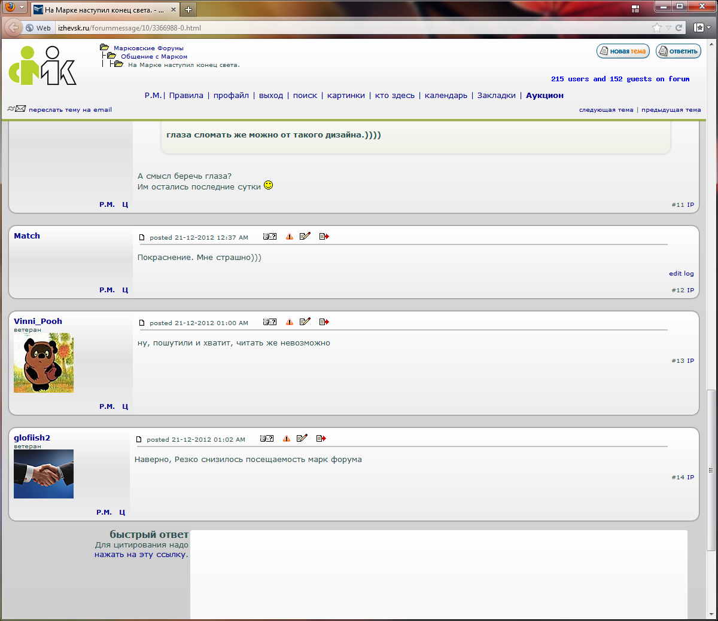Click in the quick reply text area

coord(439,574)
